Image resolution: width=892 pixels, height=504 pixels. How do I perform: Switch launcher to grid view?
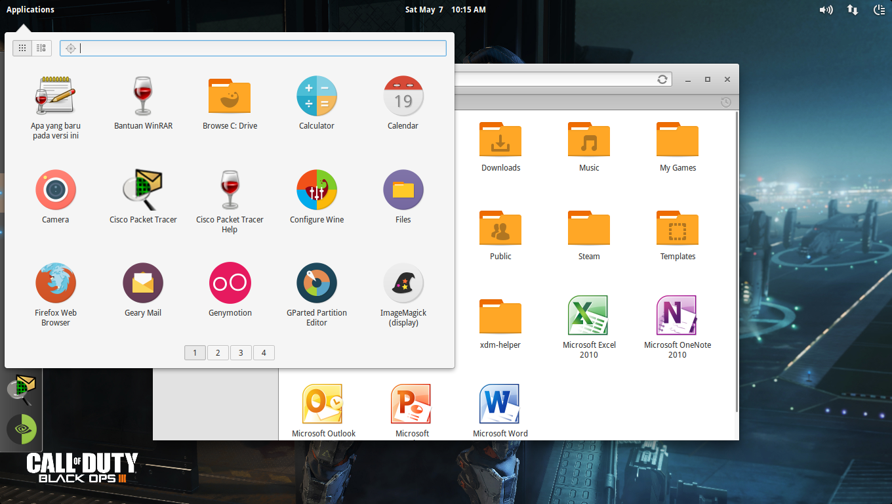coord(22,48)
